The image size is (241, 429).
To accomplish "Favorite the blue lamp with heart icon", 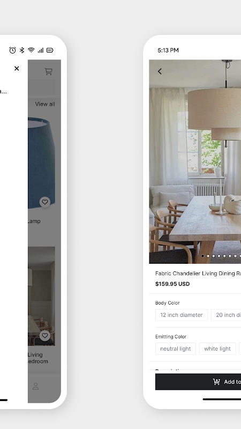I will pos(45,202).
